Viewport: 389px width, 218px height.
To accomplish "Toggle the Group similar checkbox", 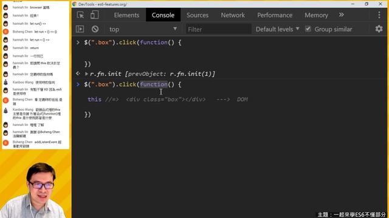I will coord(308,29).
